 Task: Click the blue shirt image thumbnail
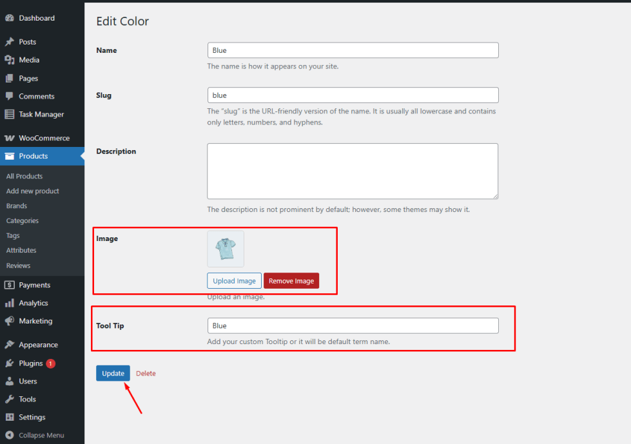[226, 249]
